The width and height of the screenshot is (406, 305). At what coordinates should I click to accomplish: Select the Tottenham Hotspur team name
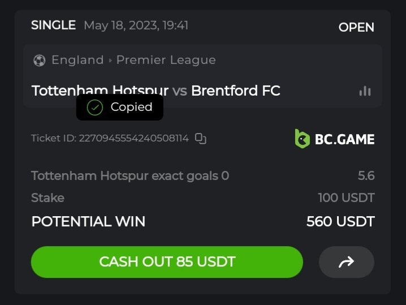coord(100,91)
